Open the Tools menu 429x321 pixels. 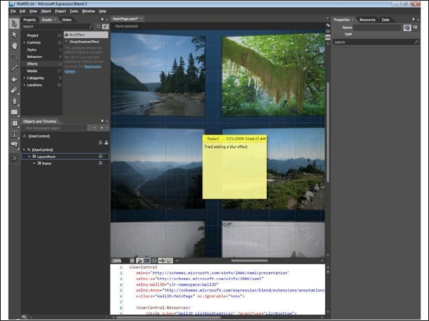(74, 11)
